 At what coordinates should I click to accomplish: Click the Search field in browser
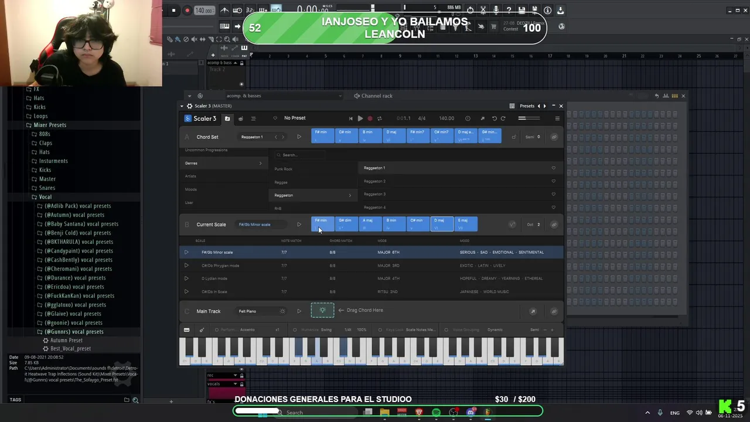301,155
